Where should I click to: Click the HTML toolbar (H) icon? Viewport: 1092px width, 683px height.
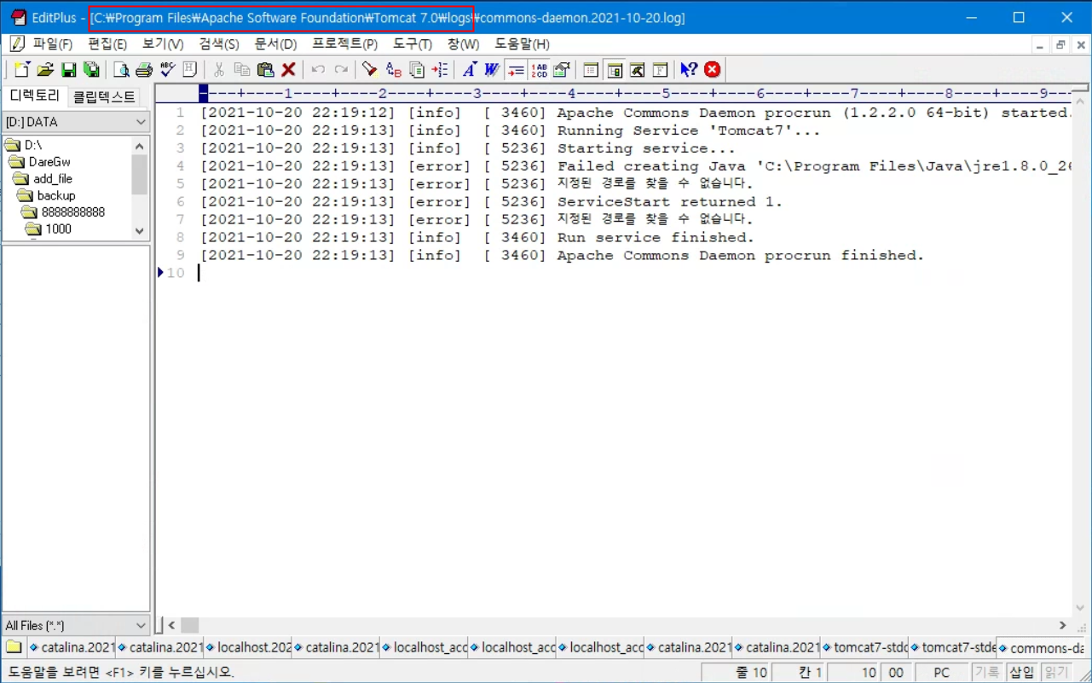point(190,70)
